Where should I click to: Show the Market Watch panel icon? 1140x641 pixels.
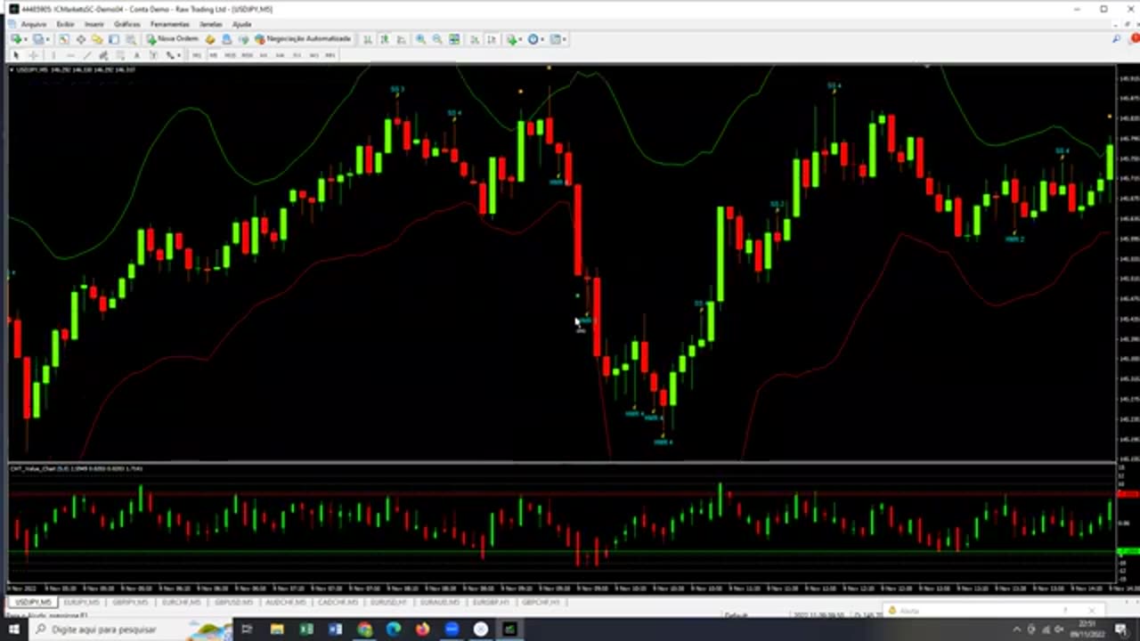coord(64,39)
